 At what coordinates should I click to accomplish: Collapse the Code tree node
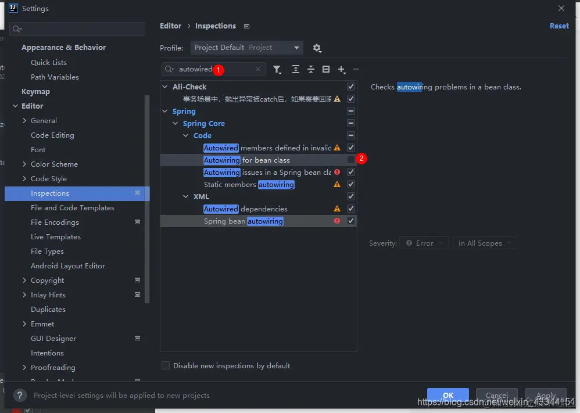(186, 135)
